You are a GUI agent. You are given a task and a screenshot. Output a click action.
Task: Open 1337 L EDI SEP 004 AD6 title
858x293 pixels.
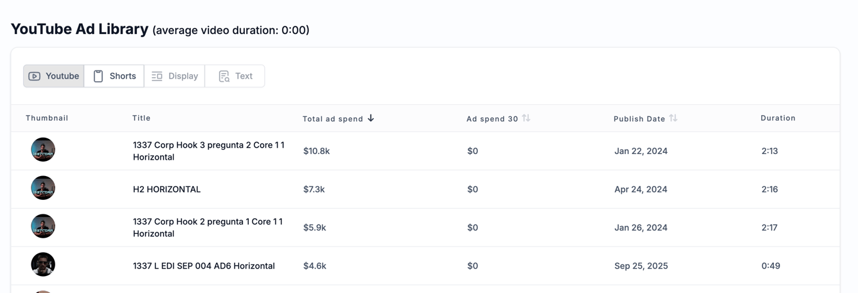(204, 266)
